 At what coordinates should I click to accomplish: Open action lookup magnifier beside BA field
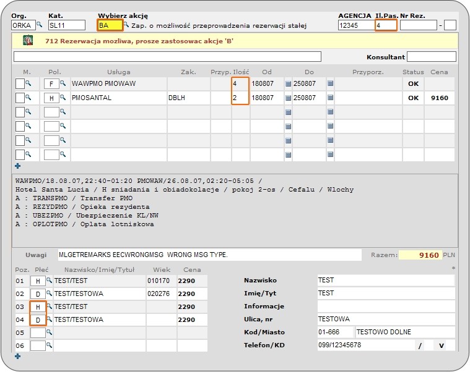(x=126, y=25)
